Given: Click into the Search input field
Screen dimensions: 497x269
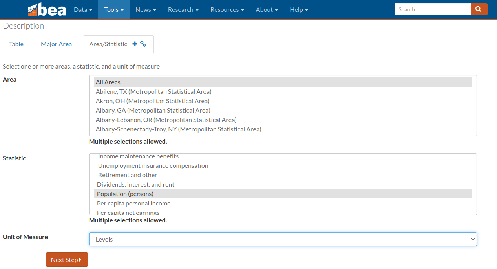Looking at the screenshot, I should 432,9.
